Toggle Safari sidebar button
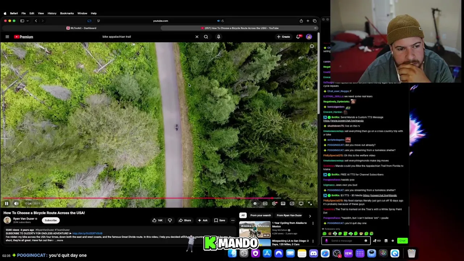The image size is (464, 261). coord(22,21)
